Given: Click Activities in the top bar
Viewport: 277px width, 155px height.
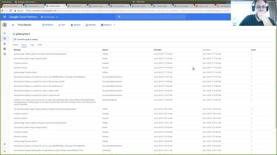Looking at the screenshot, I should [x=6, y=2].
